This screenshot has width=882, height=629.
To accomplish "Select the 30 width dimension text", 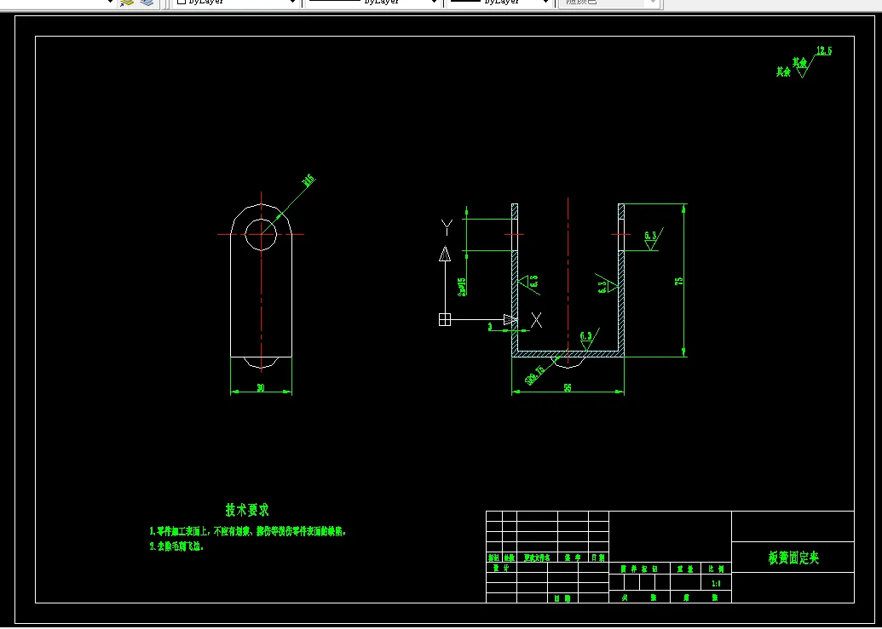I will coord(261,387).
